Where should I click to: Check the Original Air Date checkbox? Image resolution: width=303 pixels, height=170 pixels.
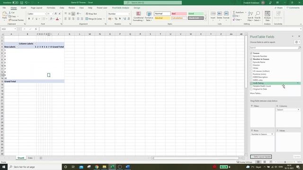(x=251, y=89)
